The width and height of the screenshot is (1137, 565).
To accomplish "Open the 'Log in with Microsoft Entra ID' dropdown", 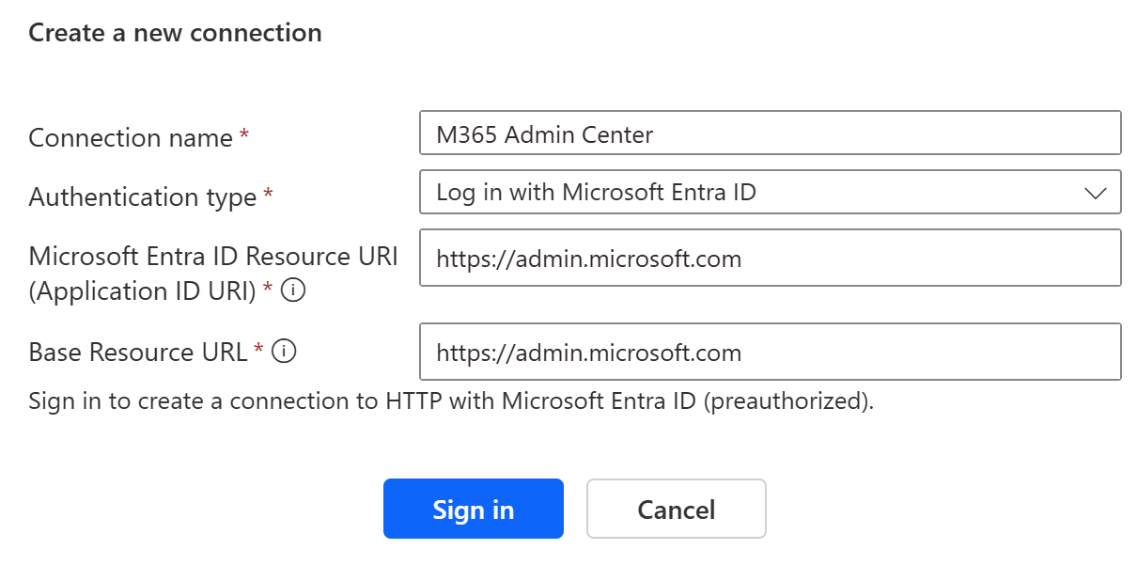I will pyautogui.click(x=752, y=193).
